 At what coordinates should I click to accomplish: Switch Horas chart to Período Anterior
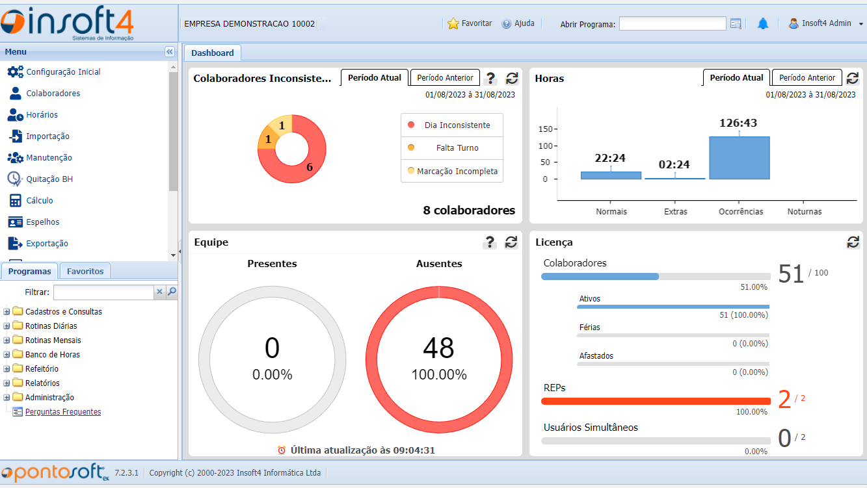tap(806, 77)
